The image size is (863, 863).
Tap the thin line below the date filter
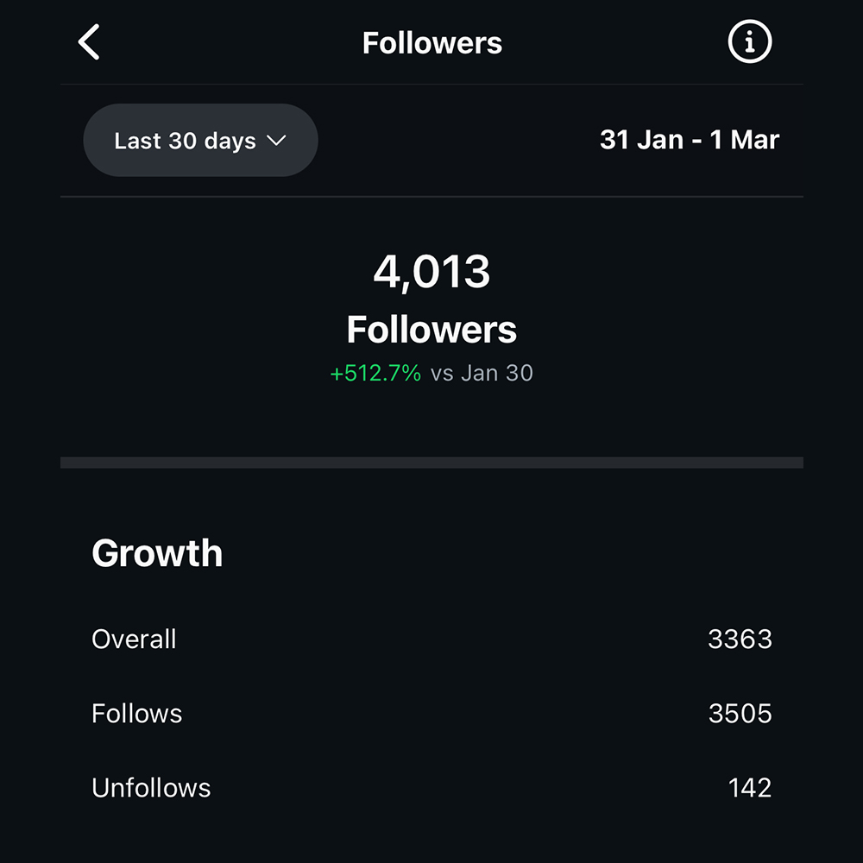431,197
